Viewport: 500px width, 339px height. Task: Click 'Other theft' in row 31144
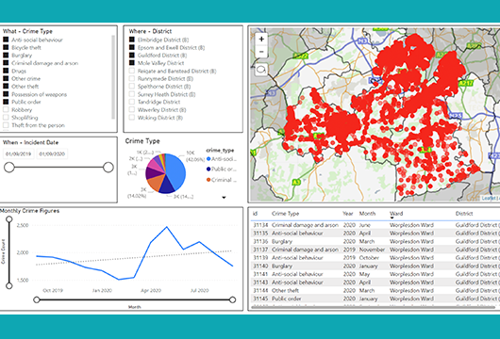[285, 291]
